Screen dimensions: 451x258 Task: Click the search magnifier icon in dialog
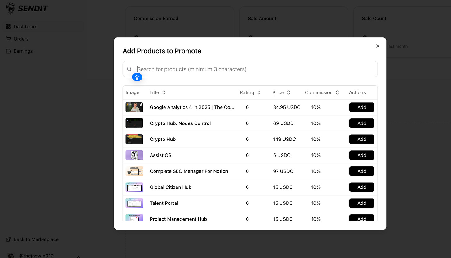click(x=129, y=69)
